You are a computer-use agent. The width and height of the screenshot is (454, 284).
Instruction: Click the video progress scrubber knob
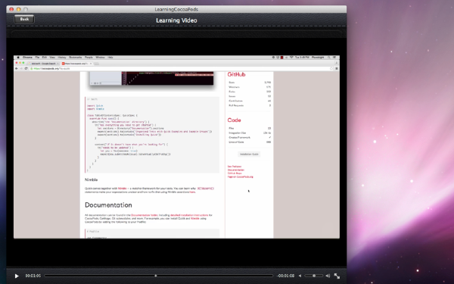[x=155, y=276]
